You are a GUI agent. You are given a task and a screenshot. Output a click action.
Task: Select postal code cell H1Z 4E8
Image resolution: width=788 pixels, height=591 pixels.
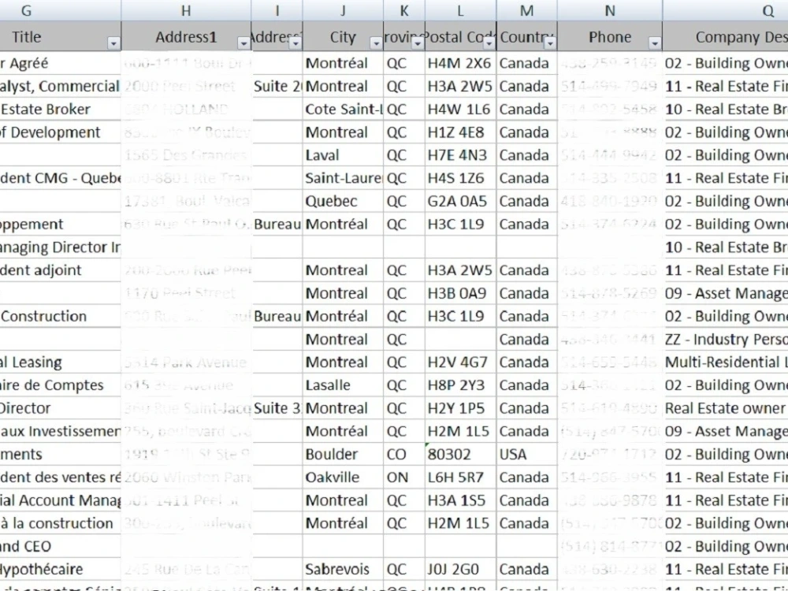point(461,132)
